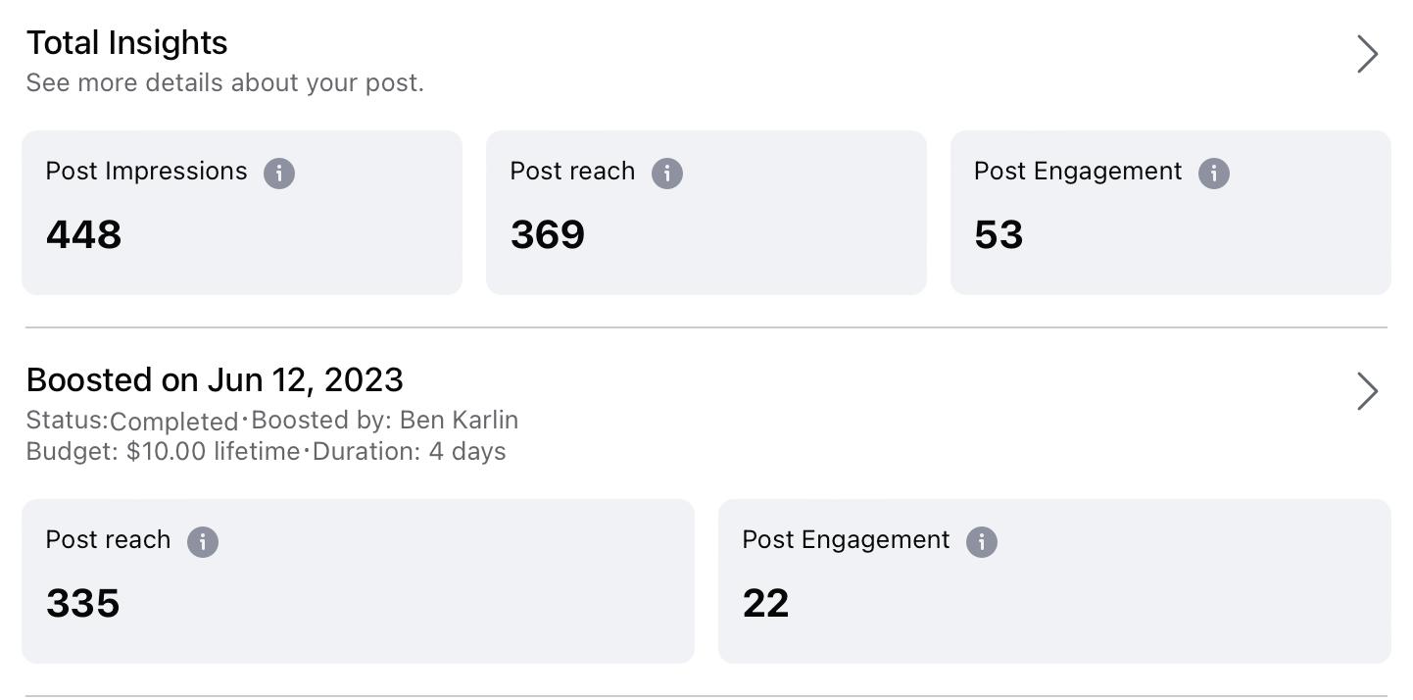Screen dimensions: 1413x700
Task: Click 'See more details about your post'
Action: point(224,83)
